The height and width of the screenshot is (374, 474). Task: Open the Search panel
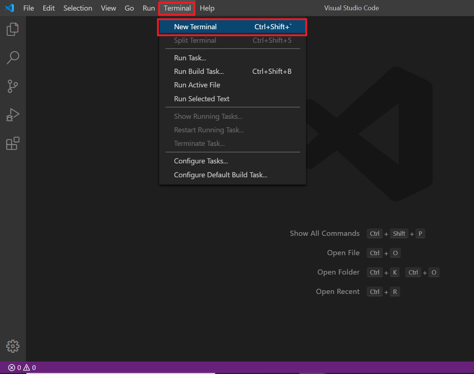tap(12, 58)
